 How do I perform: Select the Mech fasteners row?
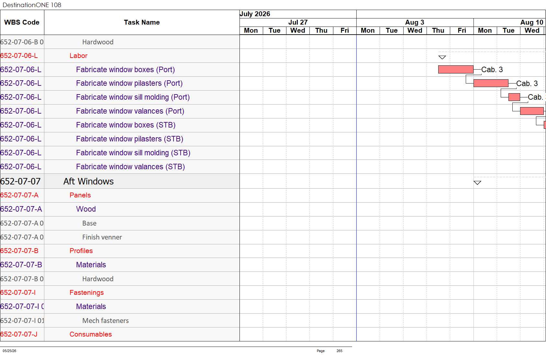(x=120, y=320)
